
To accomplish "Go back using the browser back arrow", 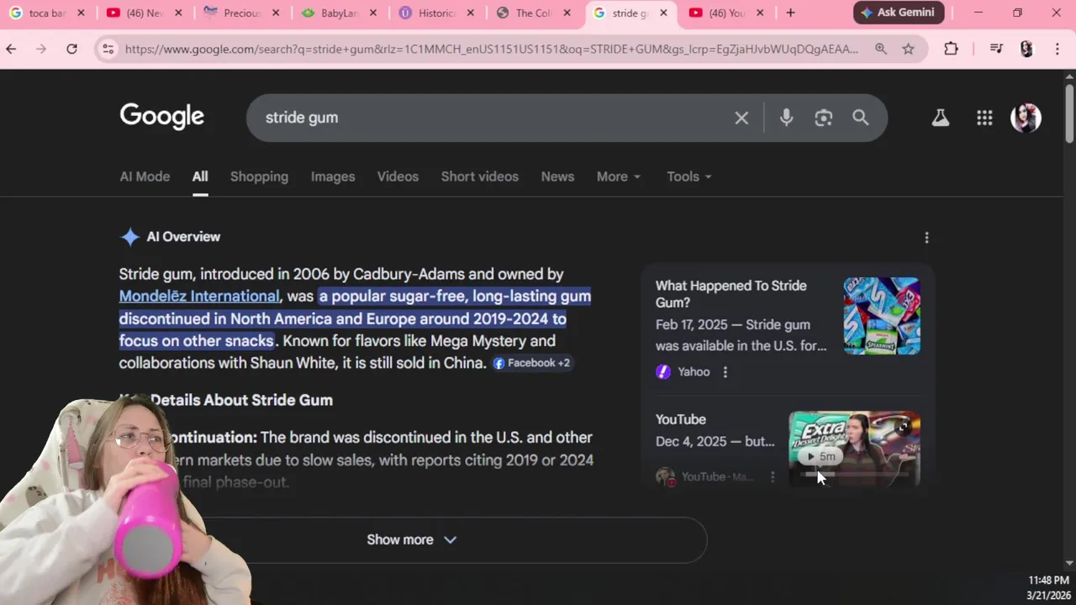I will coord(11,49).
